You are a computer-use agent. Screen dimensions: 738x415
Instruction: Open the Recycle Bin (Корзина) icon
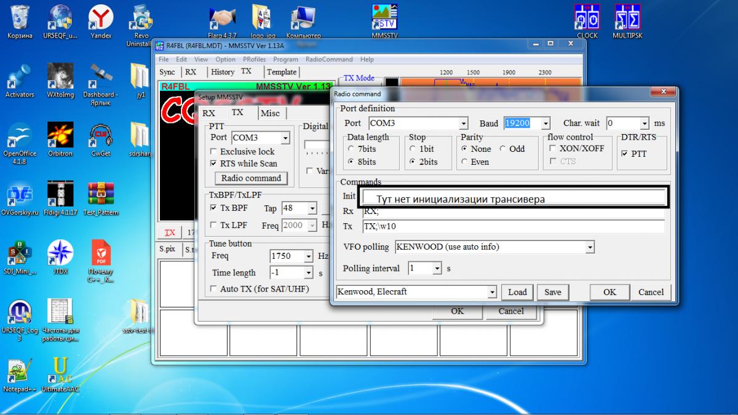point(20,18)
